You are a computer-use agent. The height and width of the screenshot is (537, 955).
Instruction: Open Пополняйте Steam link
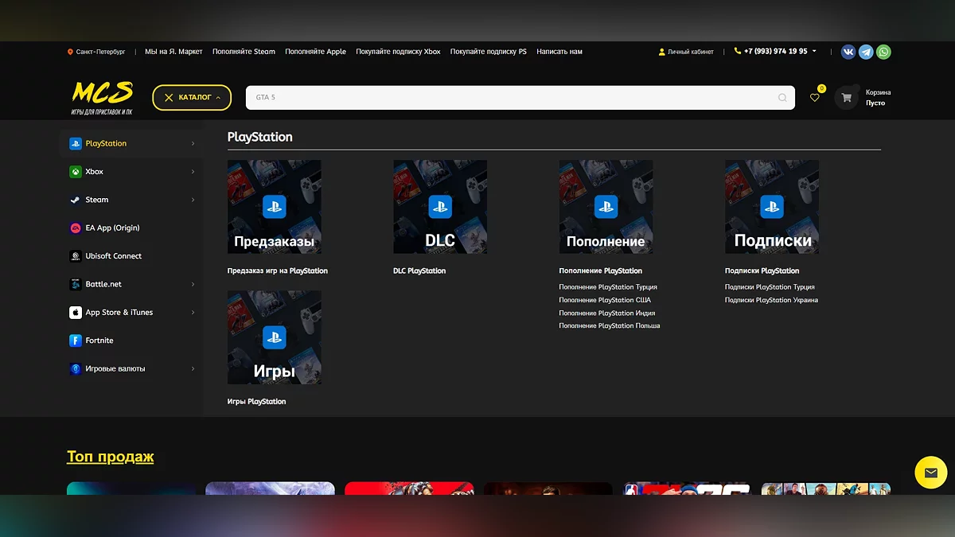click(244, 52)
